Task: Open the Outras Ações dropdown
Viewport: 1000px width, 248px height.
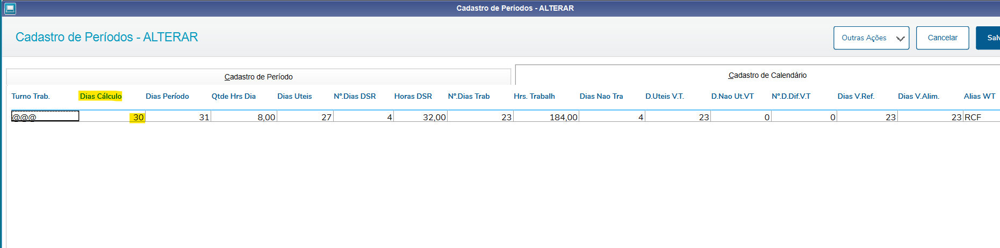Action: [x=871, y=38]
